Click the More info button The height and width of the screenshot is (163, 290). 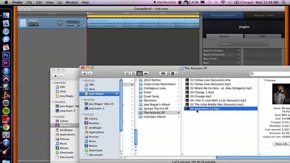click(x=281, y=144)
